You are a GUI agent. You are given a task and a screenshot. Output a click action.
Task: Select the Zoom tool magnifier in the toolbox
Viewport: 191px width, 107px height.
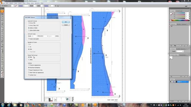point(2,68)
